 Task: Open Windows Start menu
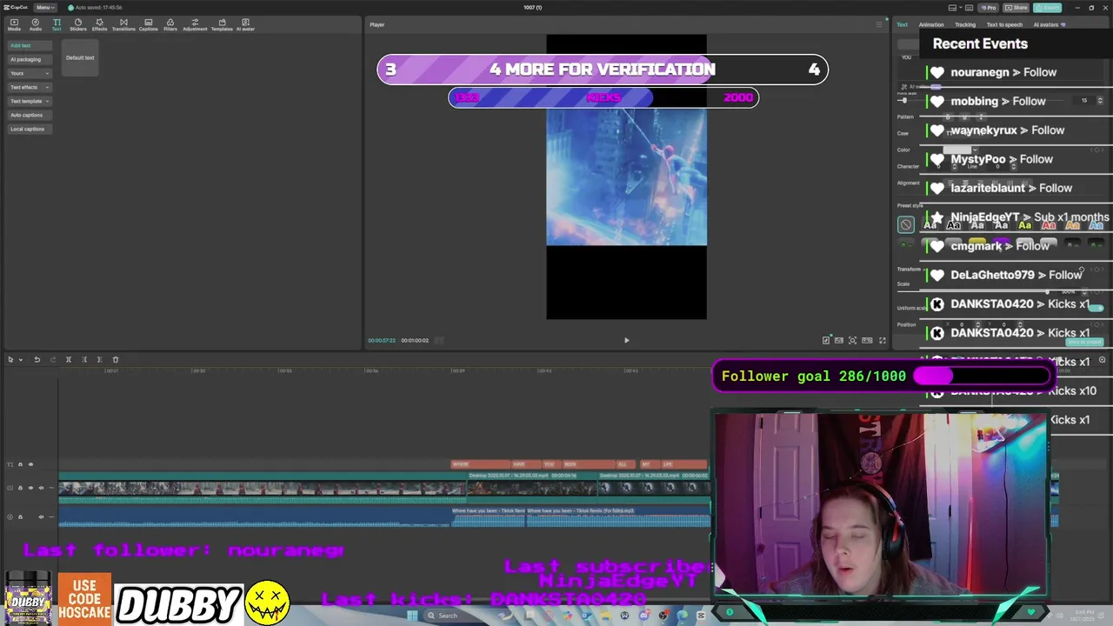[412, 616]
